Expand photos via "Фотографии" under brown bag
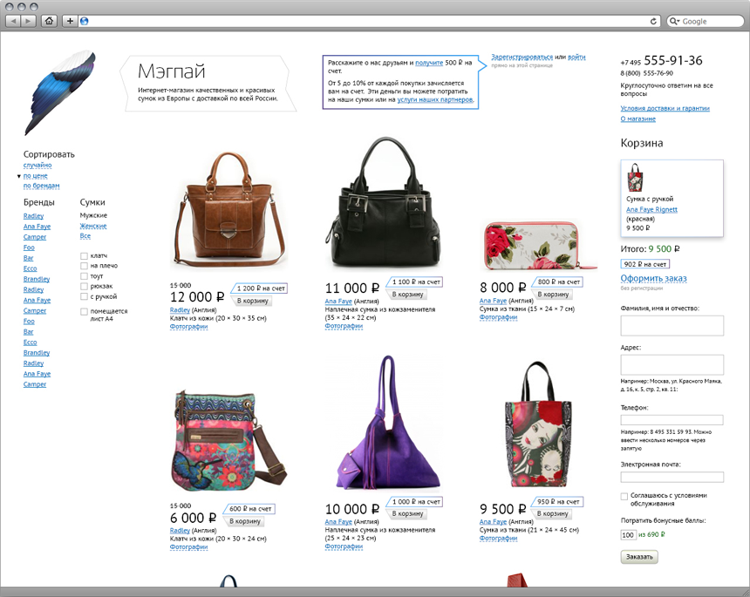Image resolution: width=750 pixels, height=597 pixels. [188, 327]
